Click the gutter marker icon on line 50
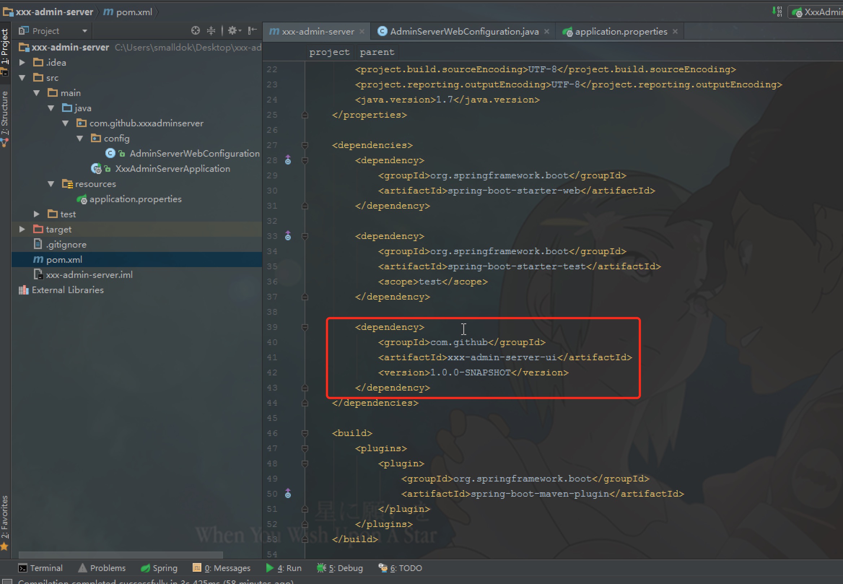This screenshot has height=584, width=843. (288, 493)
